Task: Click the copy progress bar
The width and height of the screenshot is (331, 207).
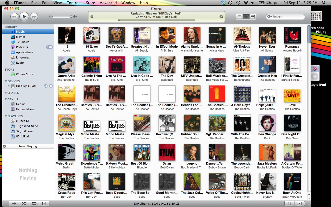Action: coord(156,20)
